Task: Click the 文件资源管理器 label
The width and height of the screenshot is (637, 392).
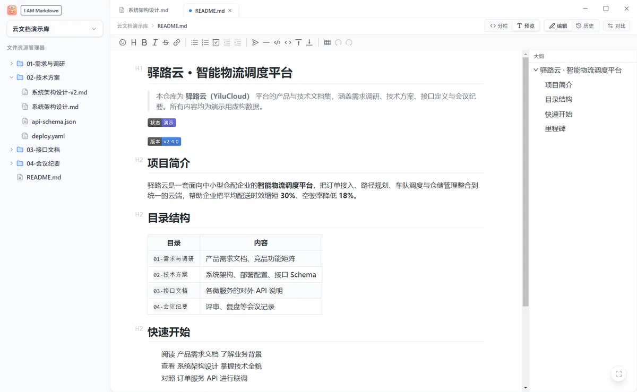Action: (25, 48)
